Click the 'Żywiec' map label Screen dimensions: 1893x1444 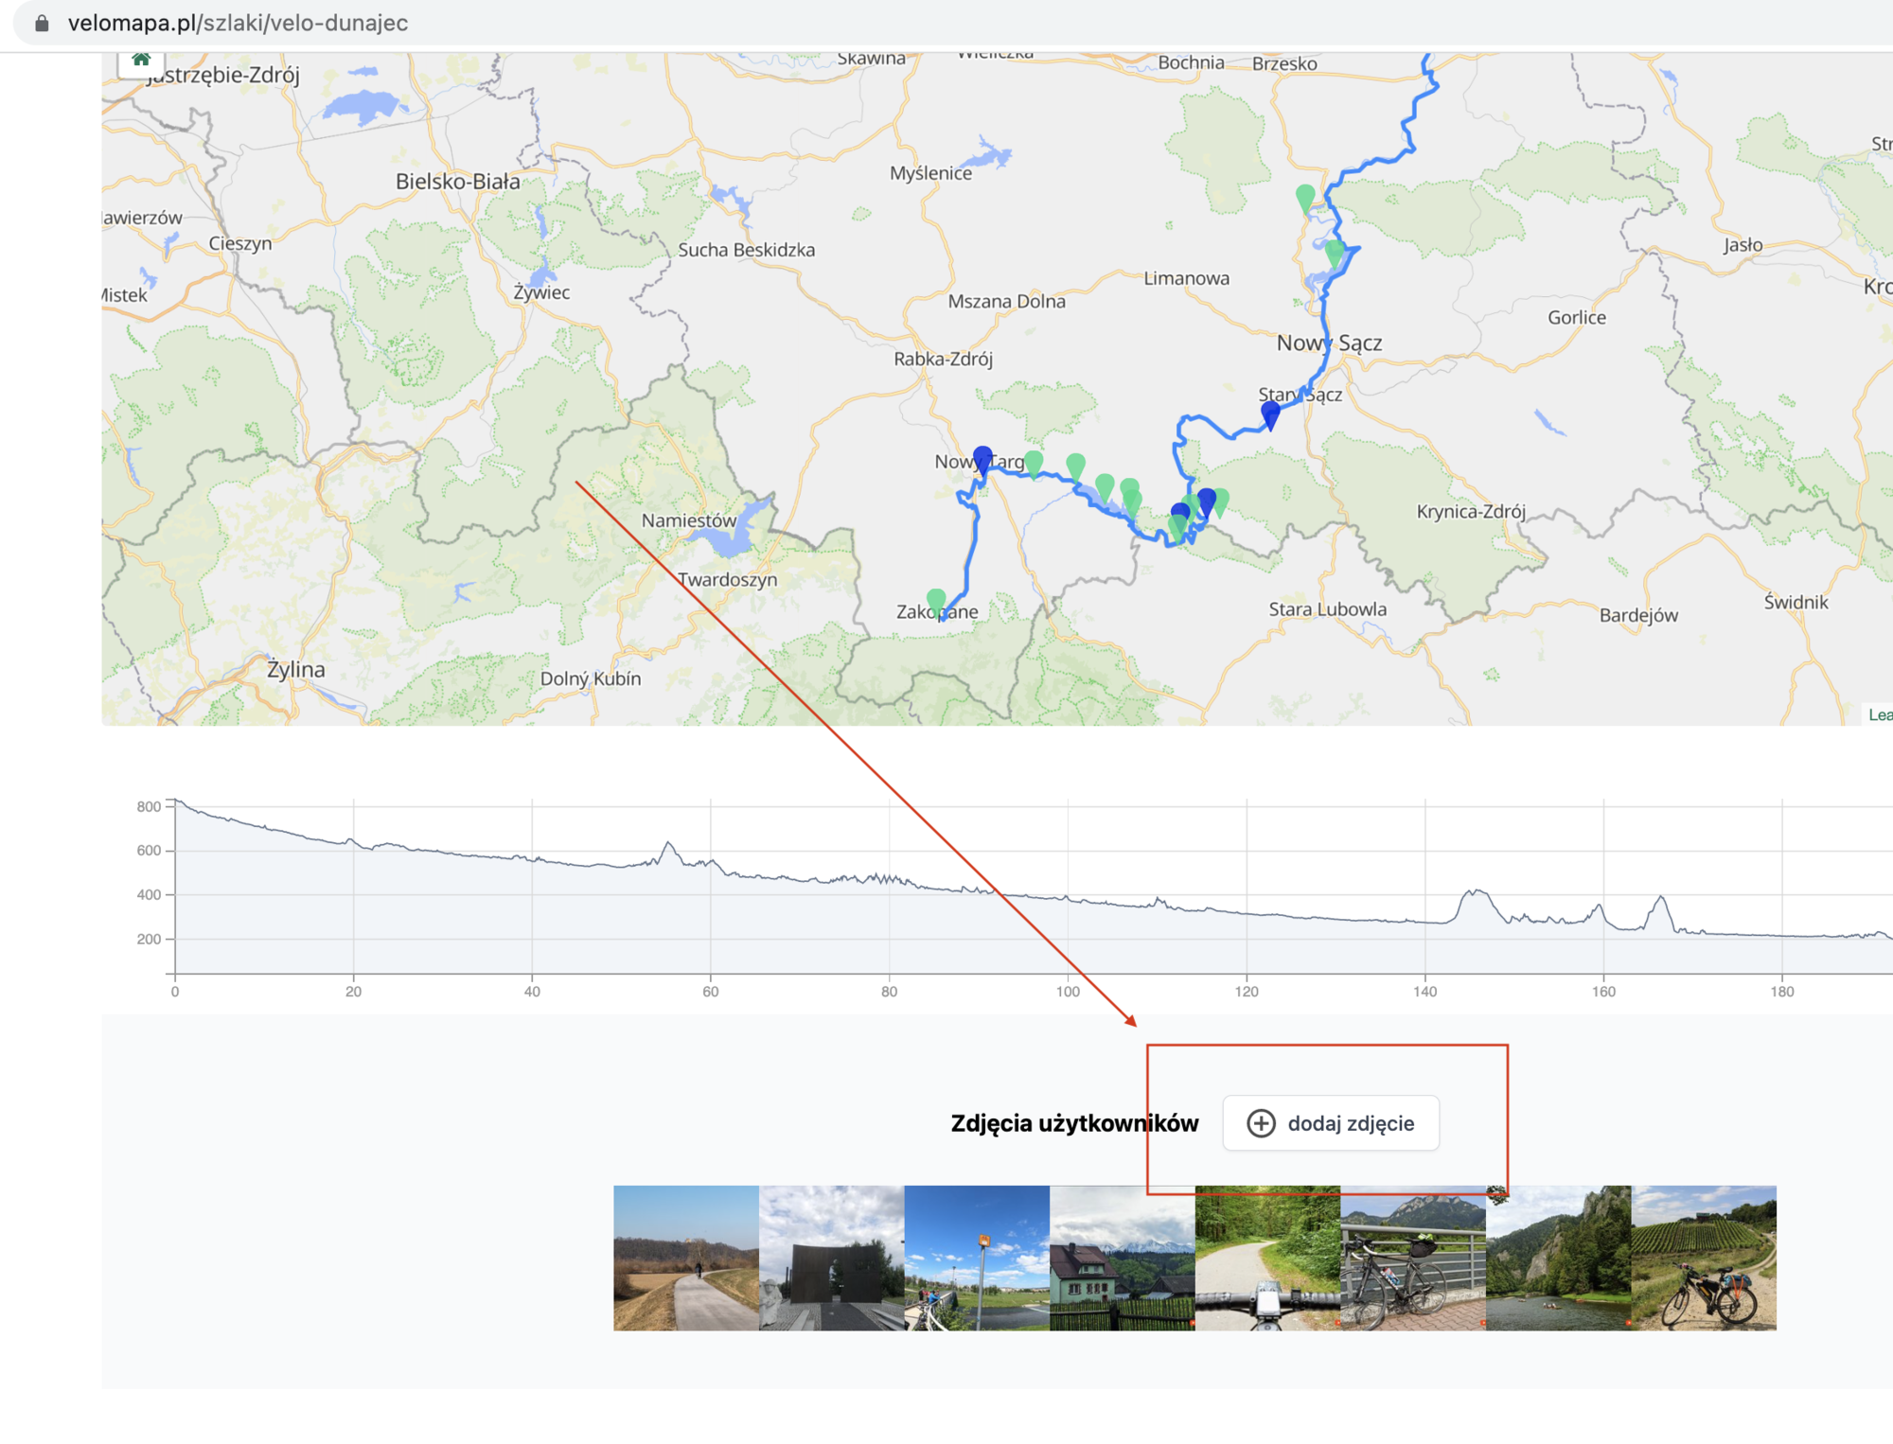541,292
